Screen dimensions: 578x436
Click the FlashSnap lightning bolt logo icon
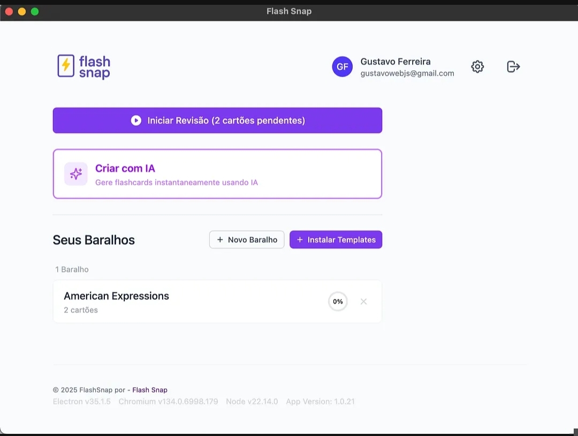pos(65,66)
